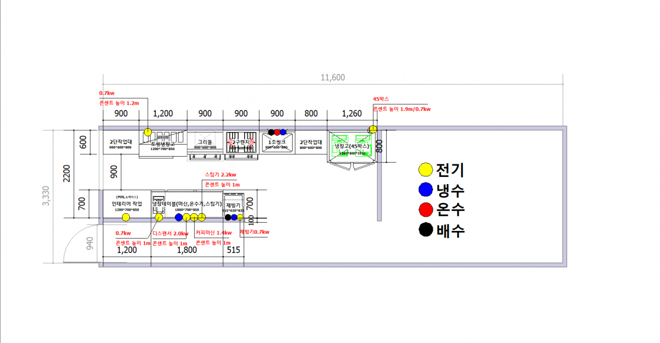The image size is (660, 343).
Task: Click the 스팀기 2.2kw red annotation
Action: pos(221,175)
